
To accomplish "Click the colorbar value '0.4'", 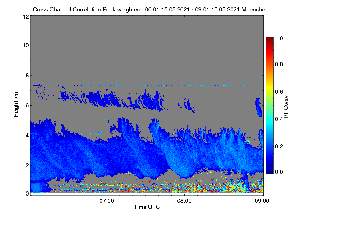I will (279, 119).
